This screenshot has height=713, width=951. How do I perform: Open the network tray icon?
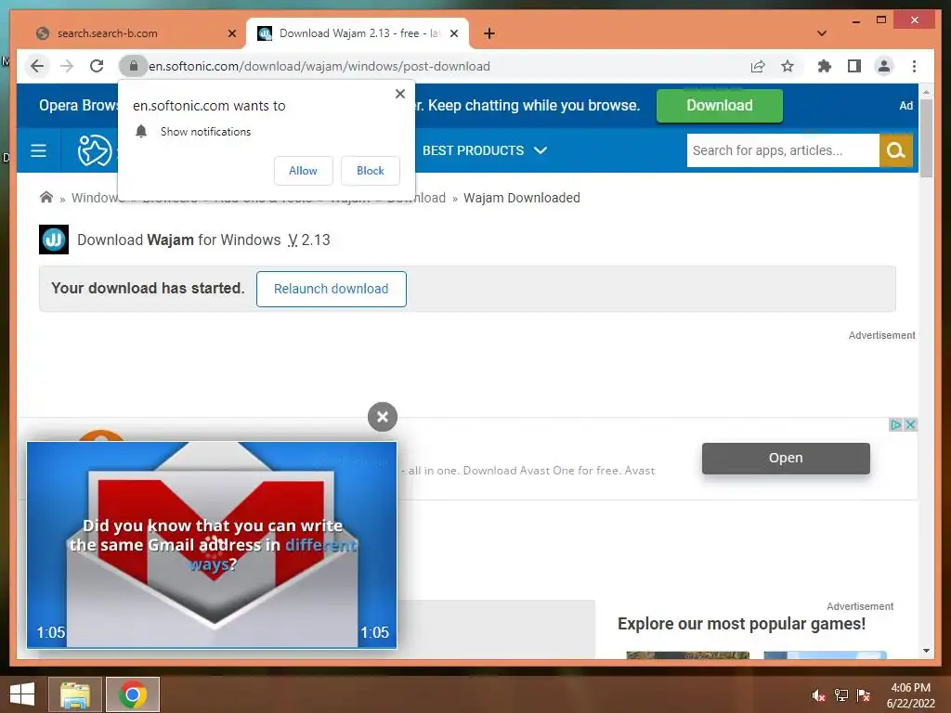(x=841, y=695)
